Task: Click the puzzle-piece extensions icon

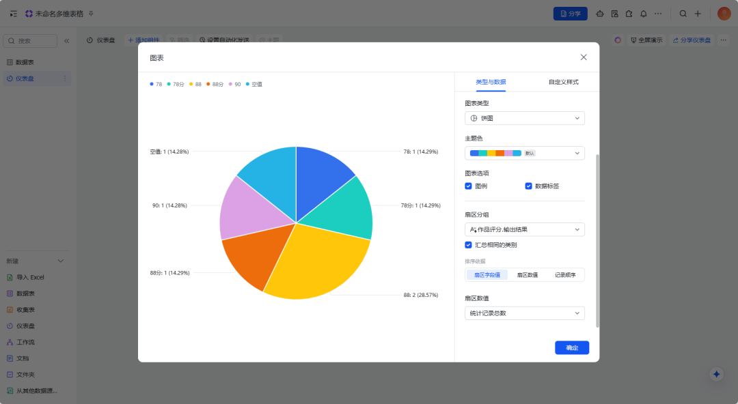Action: tap(629, 14)
